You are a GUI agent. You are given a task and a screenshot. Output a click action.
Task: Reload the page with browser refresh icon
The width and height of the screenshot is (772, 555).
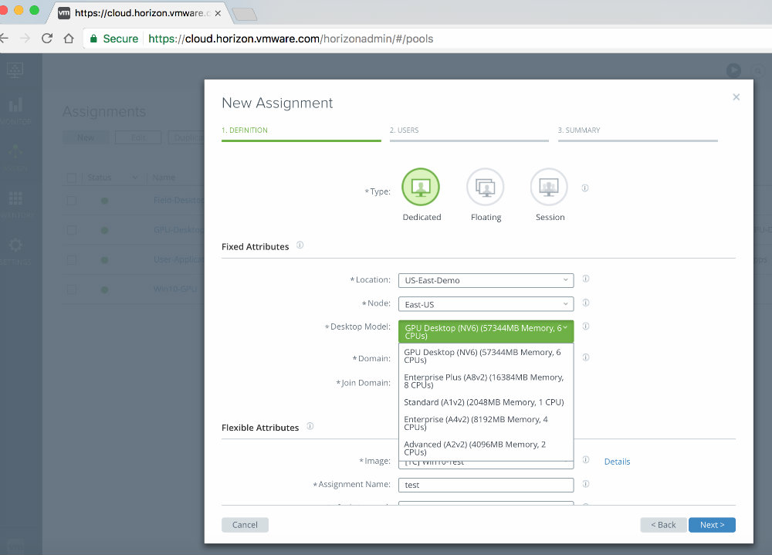pyautogui.click(x=47, y=39)
